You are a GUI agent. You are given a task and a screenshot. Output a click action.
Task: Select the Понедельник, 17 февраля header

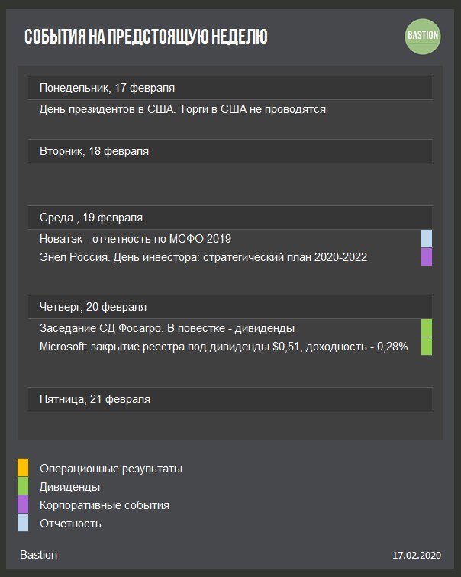[x=230, y=88]
